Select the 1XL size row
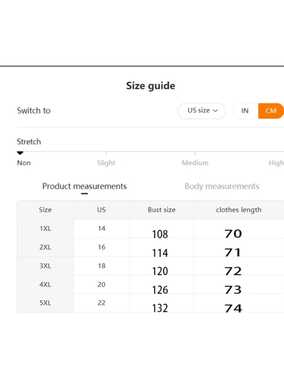The image size is (284, 379). (45, 229)
